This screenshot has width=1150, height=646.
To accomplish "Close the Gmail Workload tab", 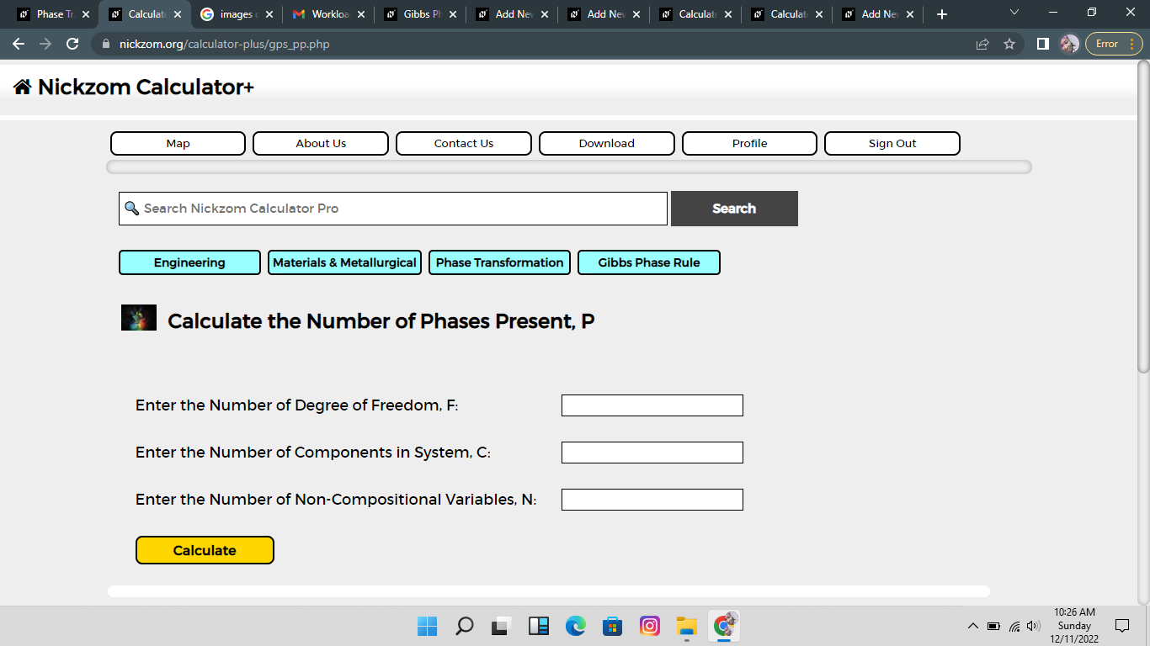I will pyautogui.click(x=361, y=14).
